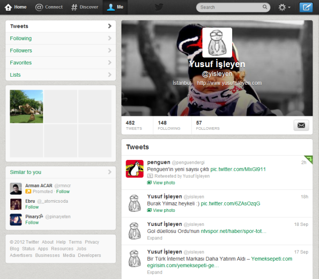
Task: Click the penguen username in tweet
Action: pos(159,163)
